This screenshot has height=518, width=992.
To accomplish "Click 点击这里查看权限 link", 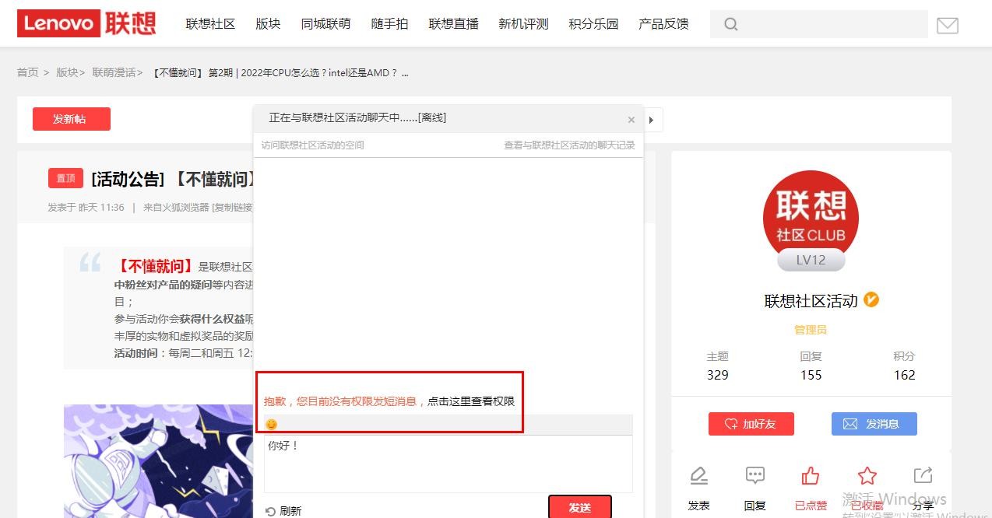I will coord(471,401).
